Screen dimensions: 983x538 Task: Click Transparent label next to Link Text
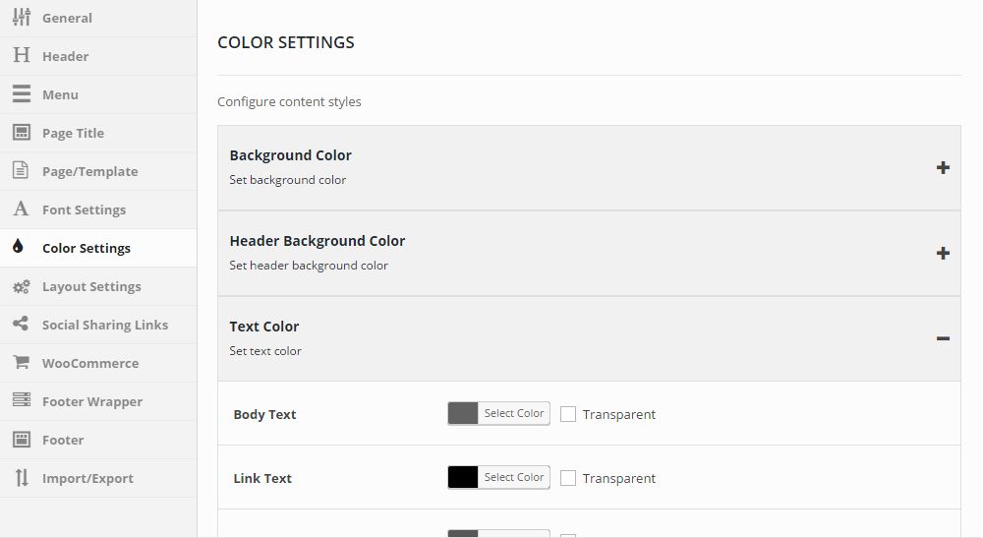tap(618, 478)
